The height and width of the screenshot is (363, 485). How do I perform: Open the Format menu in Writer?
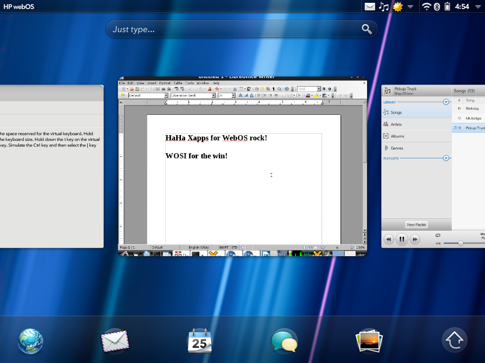[x=164, y=83]
